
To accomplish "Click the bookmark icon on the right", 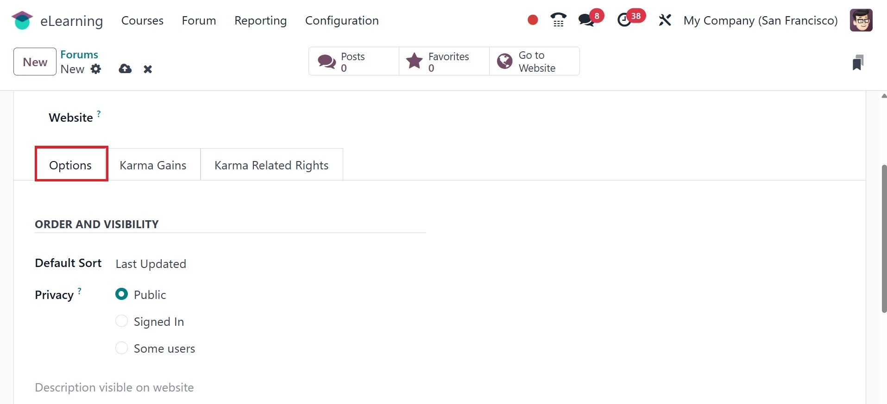I will point(857,62).
